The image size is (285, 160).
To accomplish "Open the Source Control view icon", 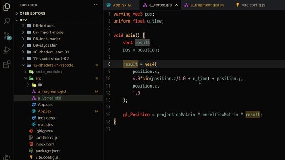I will tap(7, 36).
